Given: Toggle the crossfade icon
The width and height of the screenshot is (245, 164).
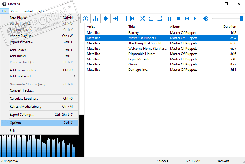Looking at the screenshot, I should coord(124,19).
